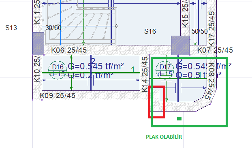Select the D16 slab label circle

pos(58,70)
